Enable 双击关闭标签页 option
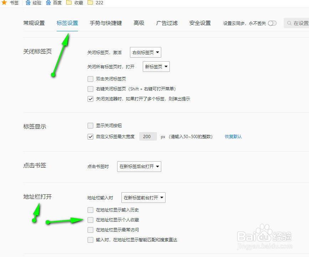Viewport: 309px width, 257px height. (90, 79)
